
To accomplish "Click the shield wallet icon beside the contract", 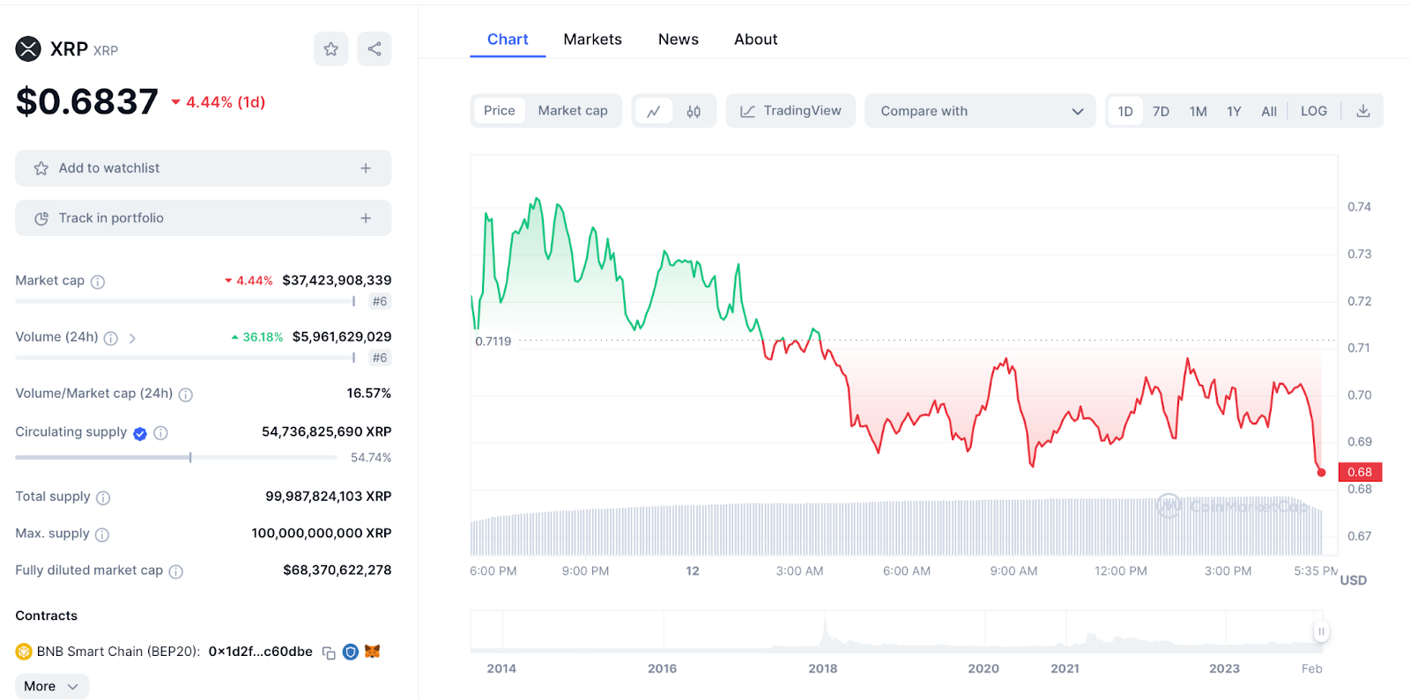I will (x=351, y=652).
